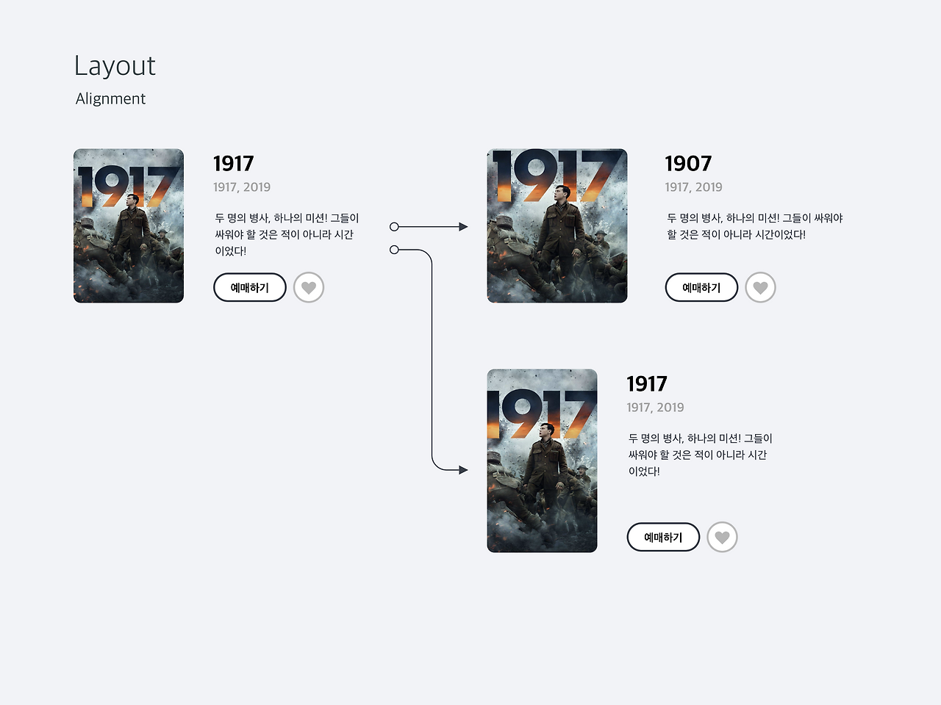Screen dimensions: 941x705
Task: Click "1917, 2019" subtitle under 1907
Action: tap(693, 187)
